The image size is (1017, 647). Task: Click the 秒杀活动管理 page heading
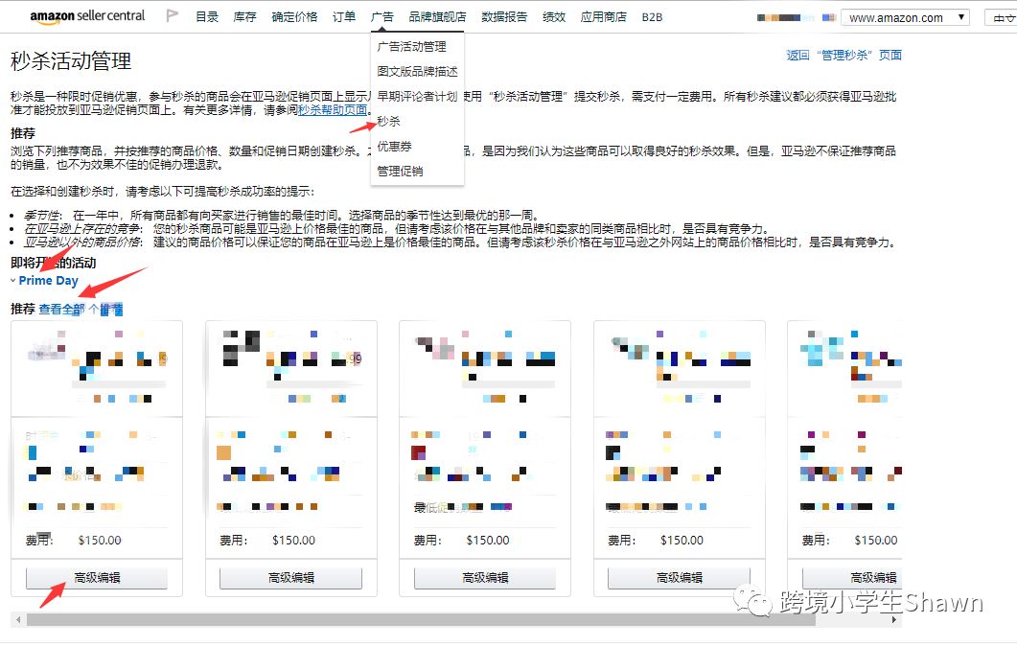pyautogui.click(x=71, y=61)
